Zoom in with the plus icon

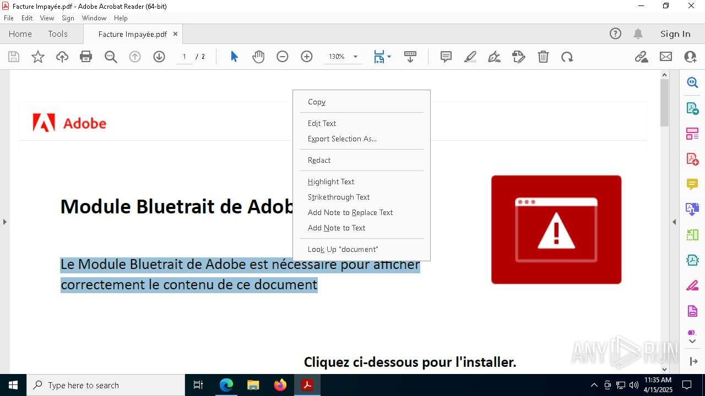coord(307,57)
